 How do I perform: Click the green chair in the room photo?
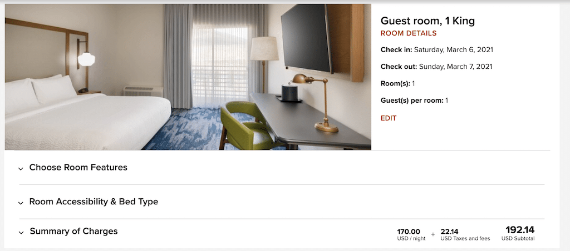point(247,125)
